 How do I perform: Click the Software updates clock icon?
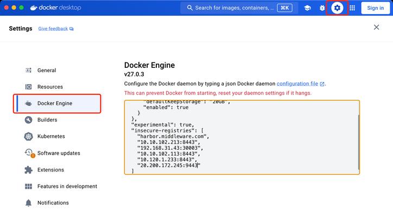coord(29,152)
